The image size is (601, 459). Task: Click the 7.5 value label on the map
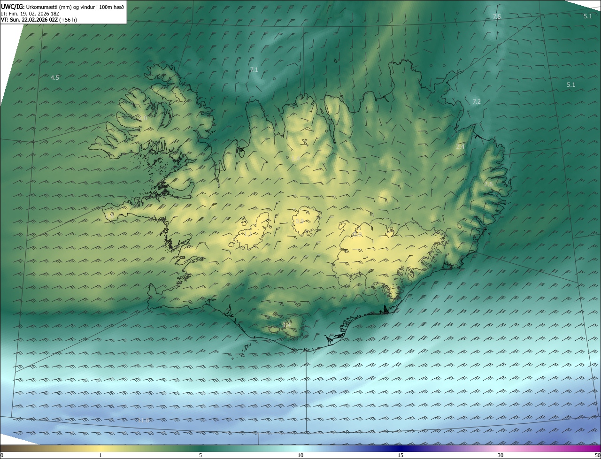point(497,16)
